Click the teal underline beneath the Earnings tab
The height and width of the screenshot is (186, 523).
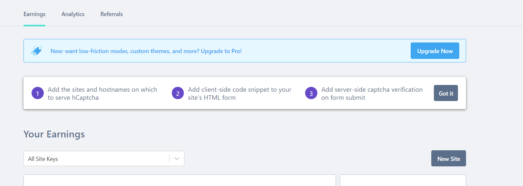pyautogui.click(x=34, y=25)
